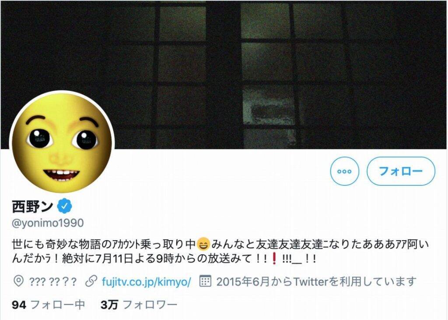Click the 2015年6月 joined date text
448x320 pixels.
pos(316,282)
